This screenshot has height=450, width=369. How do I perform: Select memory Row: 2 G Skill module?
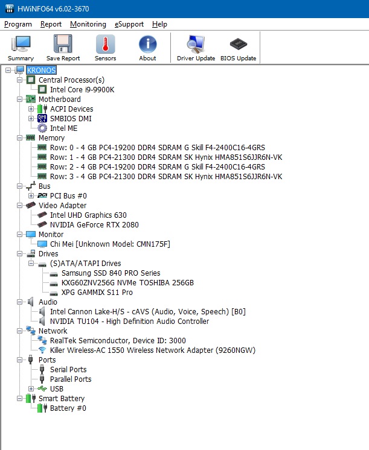pyautogui.click(x=158, y=166)
